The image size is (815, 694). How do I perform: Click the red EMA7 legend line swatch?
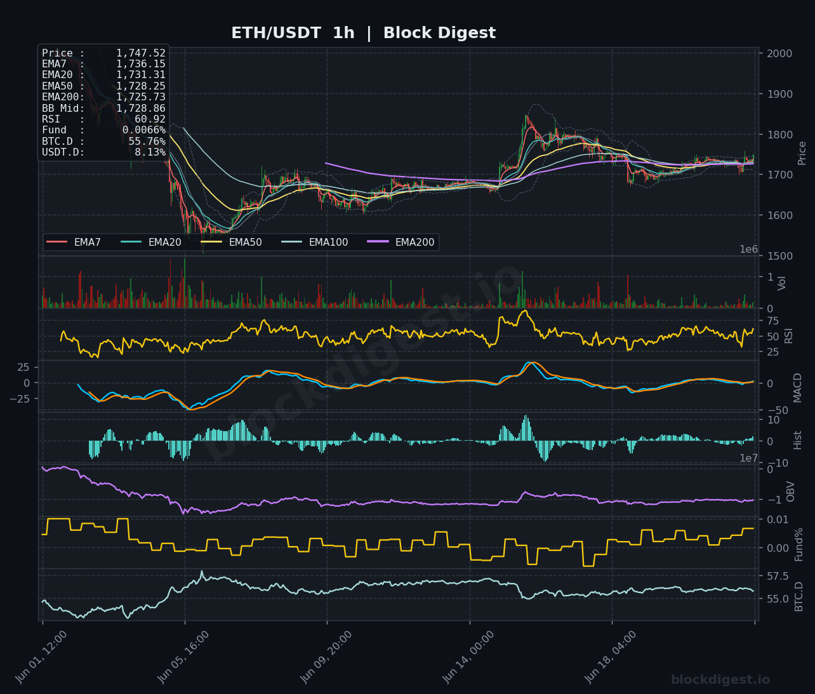56,242
